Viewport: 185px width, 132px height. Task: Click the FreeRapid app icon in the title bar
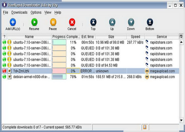click(x=4, y=5)
